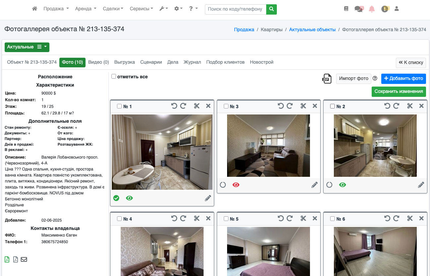Expand the green Актуальные dropdown
This screenshot has width=430, height=276.
coord(27,47)
